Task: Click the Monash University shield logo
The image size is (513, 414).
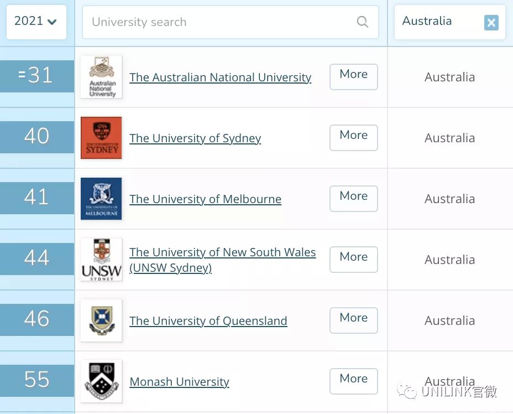Action: (101, 381)
